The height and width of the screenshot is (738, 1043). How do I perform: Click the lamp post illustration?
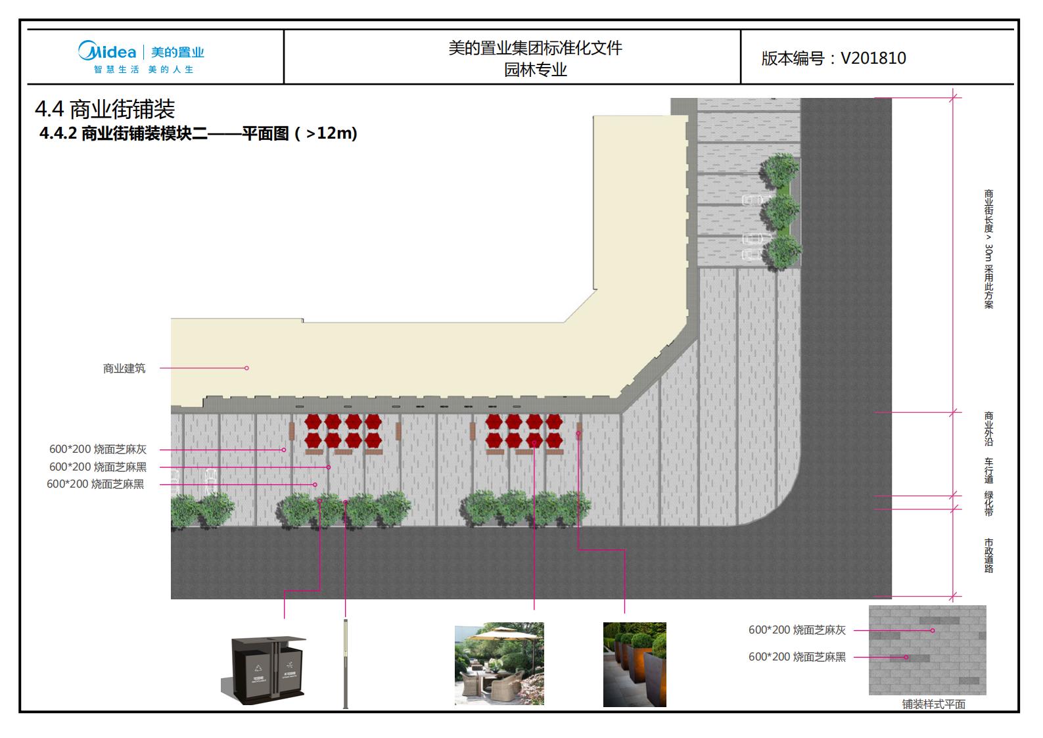[x=346, y=663]
